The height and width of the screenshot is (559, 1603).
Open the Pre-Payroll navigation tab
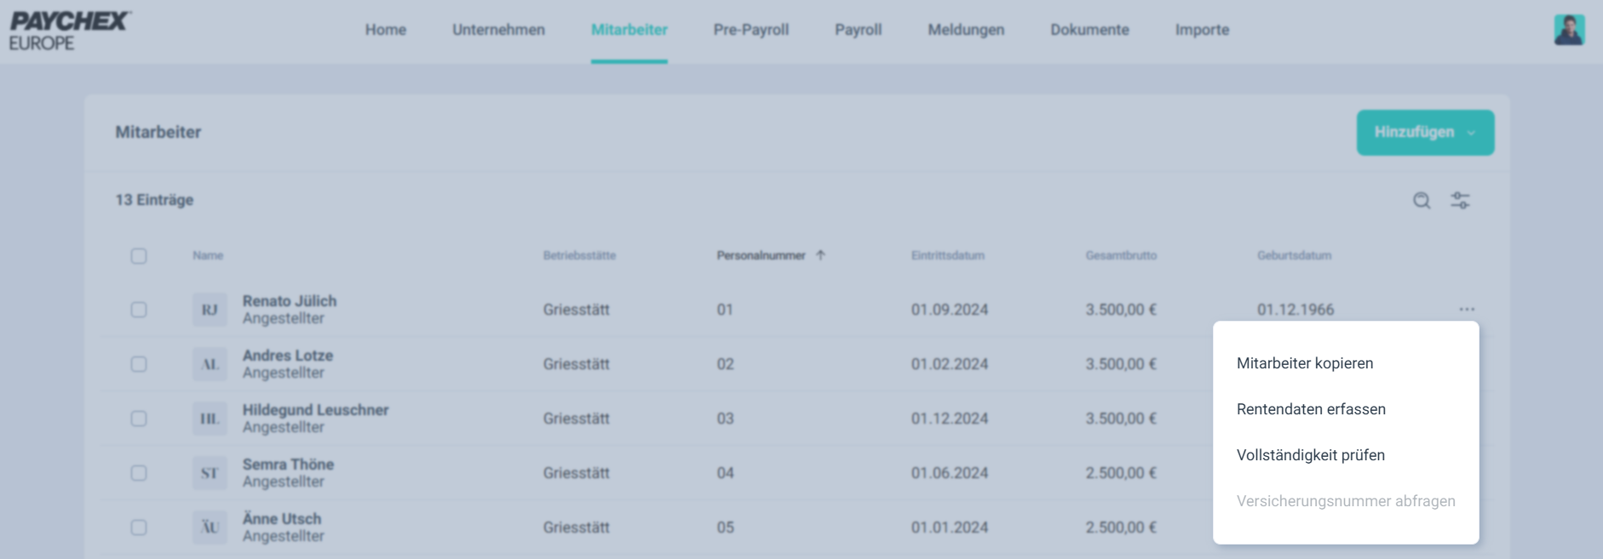(x=750, y=30)
